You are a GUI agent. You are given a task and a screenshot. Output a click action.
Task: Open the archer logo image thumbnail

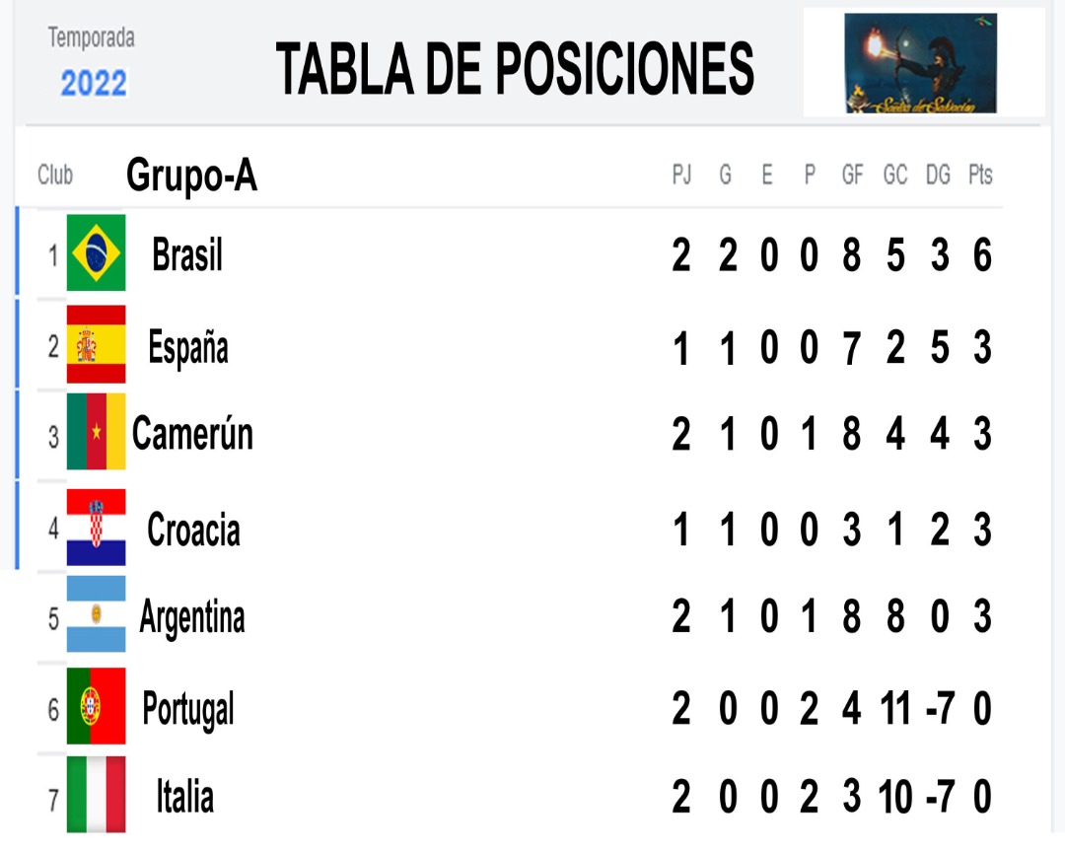point(920,63)
